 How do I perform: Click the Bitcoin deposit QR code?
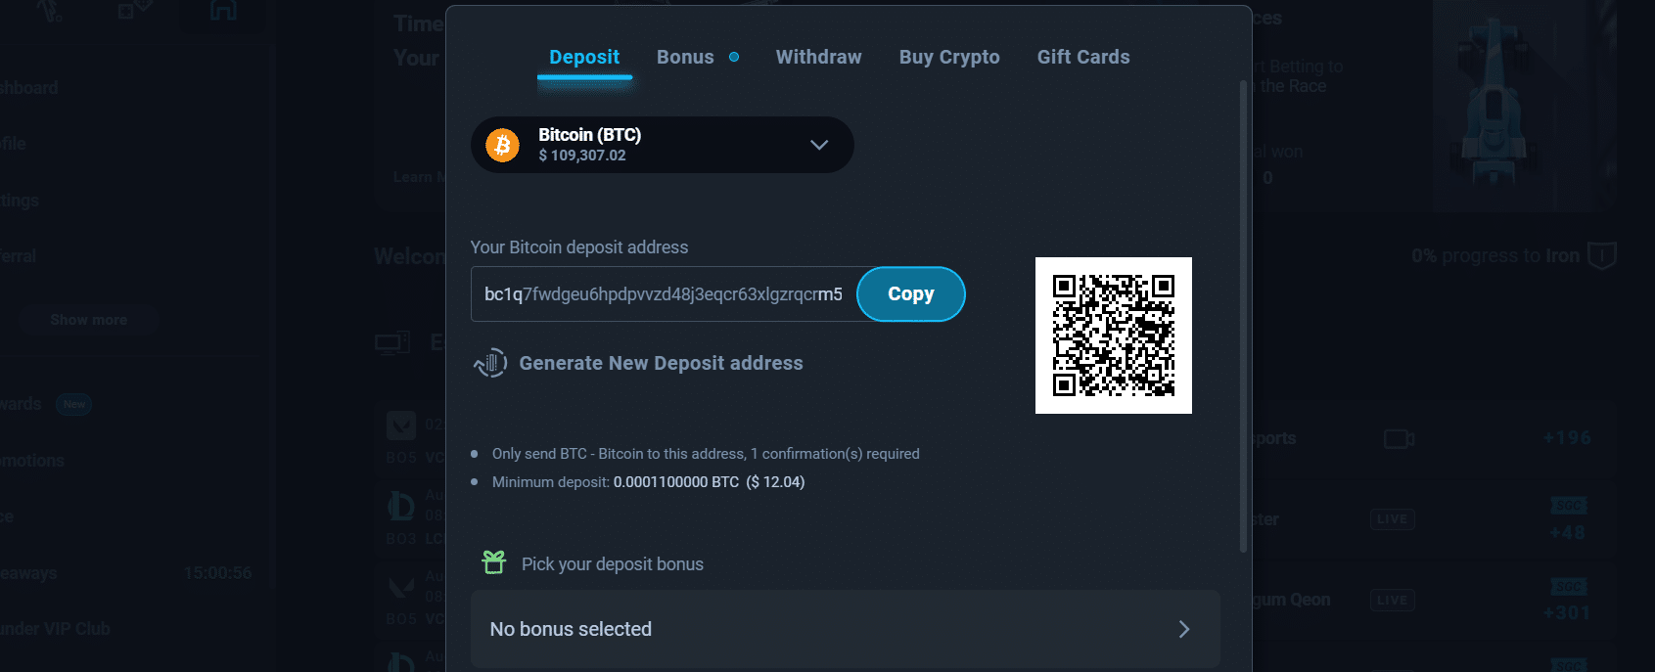(x=1113, y=335)
